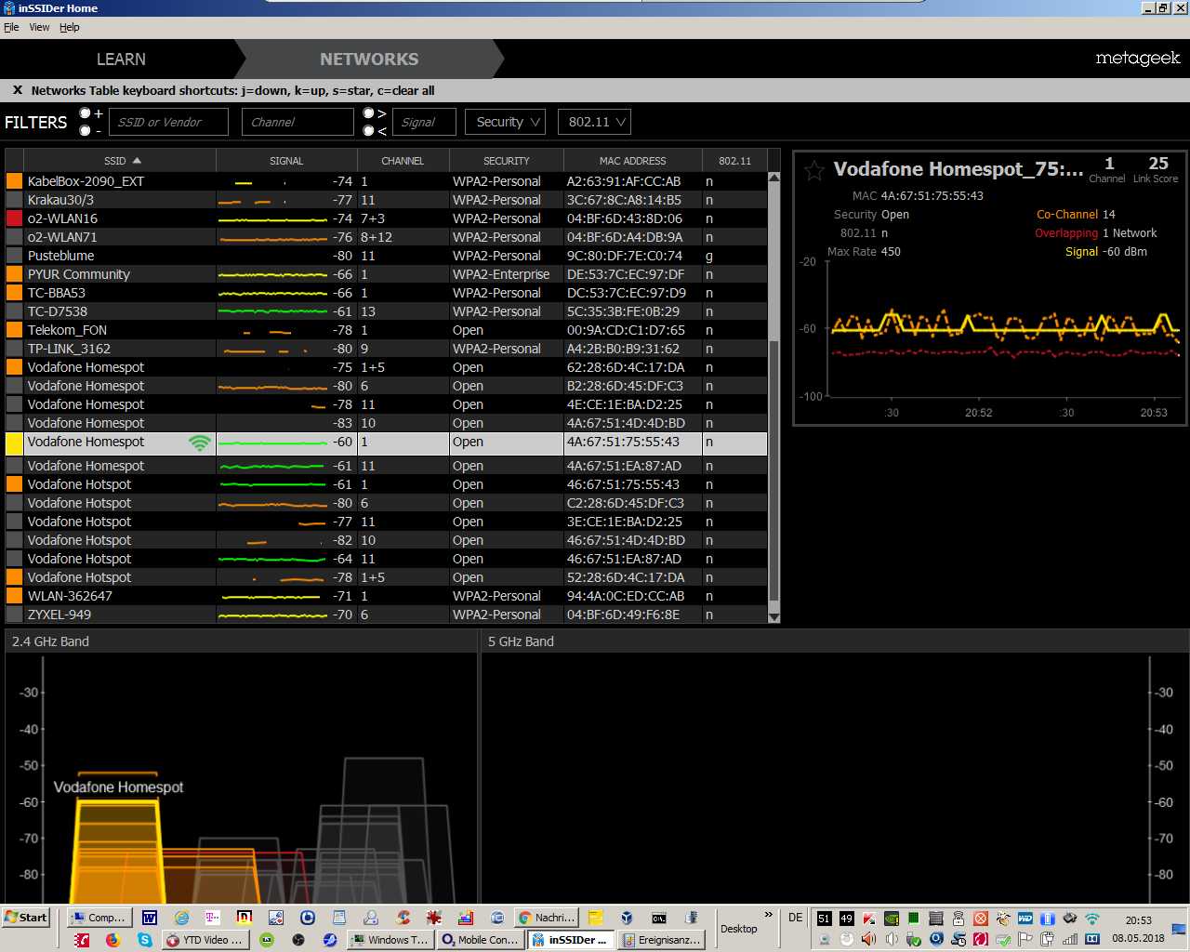
Task: Select the minus exclude radio for SSID filter
Action: [x=86, y=131]
